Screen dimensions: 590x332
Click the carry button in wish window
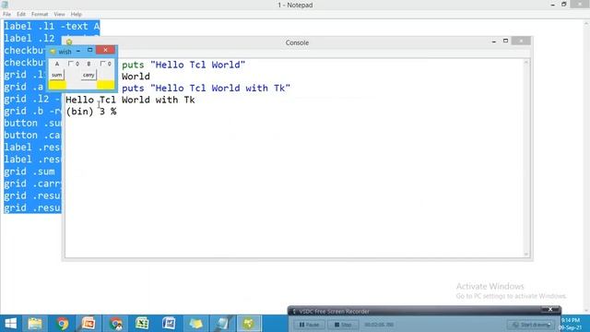coord(88,75)
